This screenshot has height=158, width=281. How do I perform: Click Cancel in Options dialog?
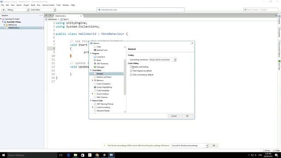coord(174,116)
